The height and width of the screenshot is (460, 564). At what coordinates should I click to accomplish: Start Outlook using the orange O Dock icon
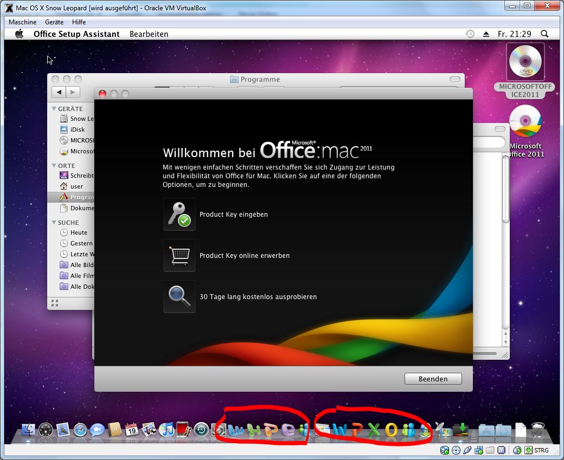[x=390, y=431]
